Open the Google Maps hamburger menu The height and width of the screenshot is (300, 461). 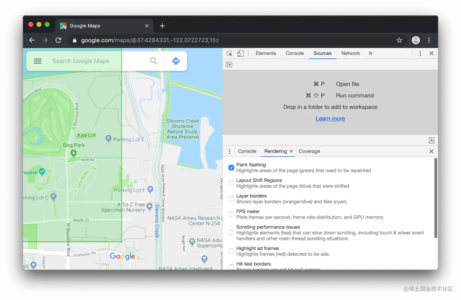pyautogui.click(x=38, y=61)
